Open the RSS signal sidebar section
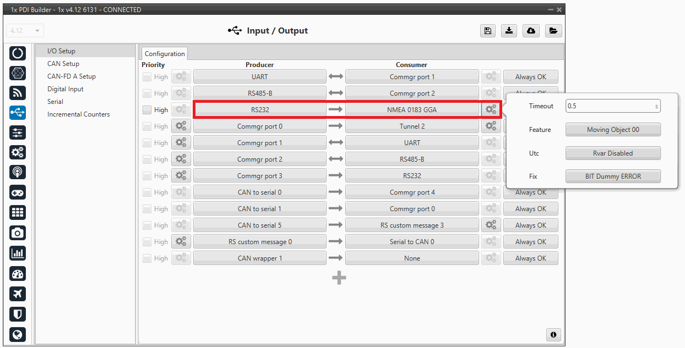The height and width of the screenshot is (348, 685). point(18,93)
